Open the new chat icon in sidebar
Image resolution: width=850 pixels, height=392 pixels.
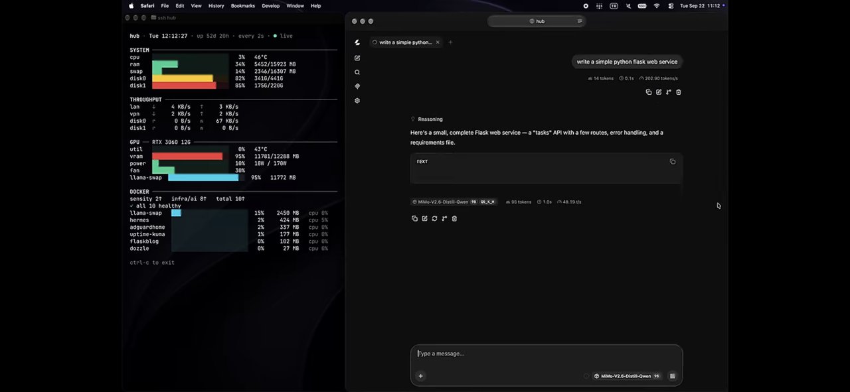tap(357, 58)
